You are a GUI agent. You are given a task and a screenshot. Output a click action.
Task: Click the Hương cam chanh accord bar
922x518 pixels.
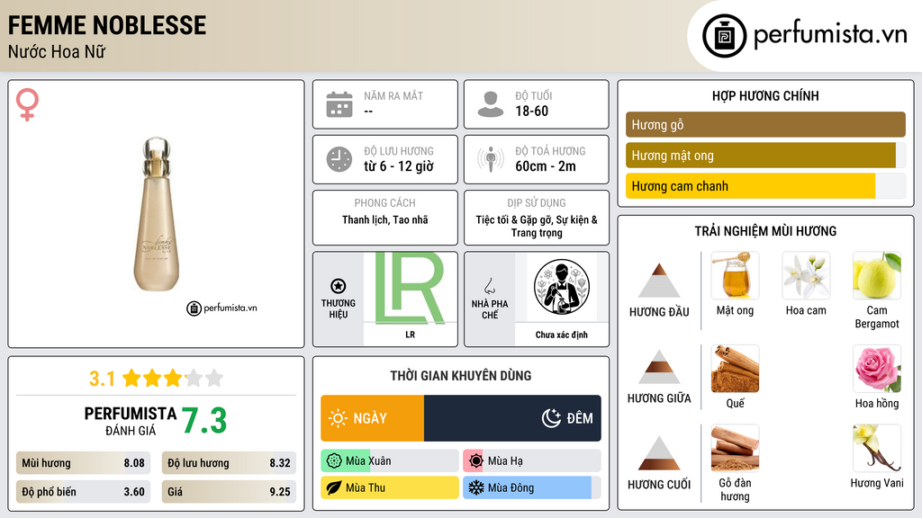[765, 185]
